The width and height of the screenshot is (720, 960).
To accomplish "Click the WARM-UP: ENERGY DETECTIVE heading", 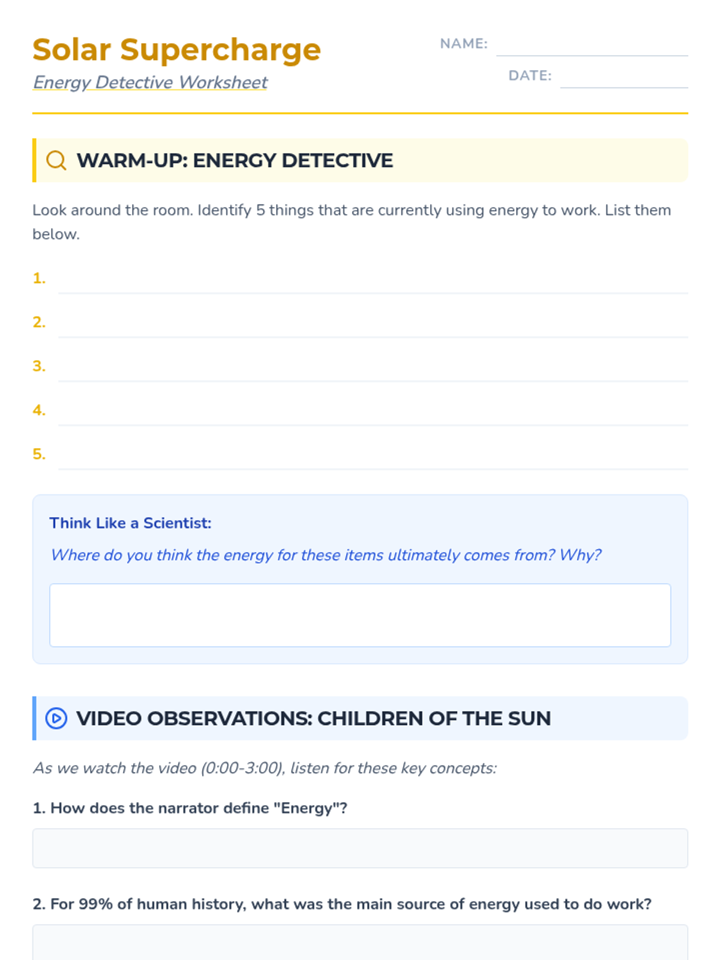I will 235,160.
